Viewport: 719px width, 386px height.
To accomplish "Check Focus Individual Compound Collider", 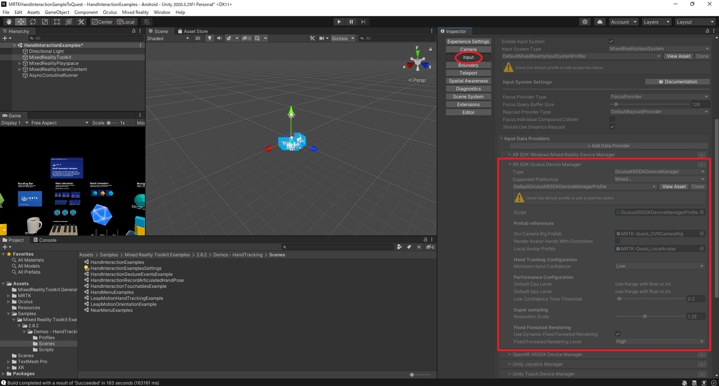I will coord(611,119).
